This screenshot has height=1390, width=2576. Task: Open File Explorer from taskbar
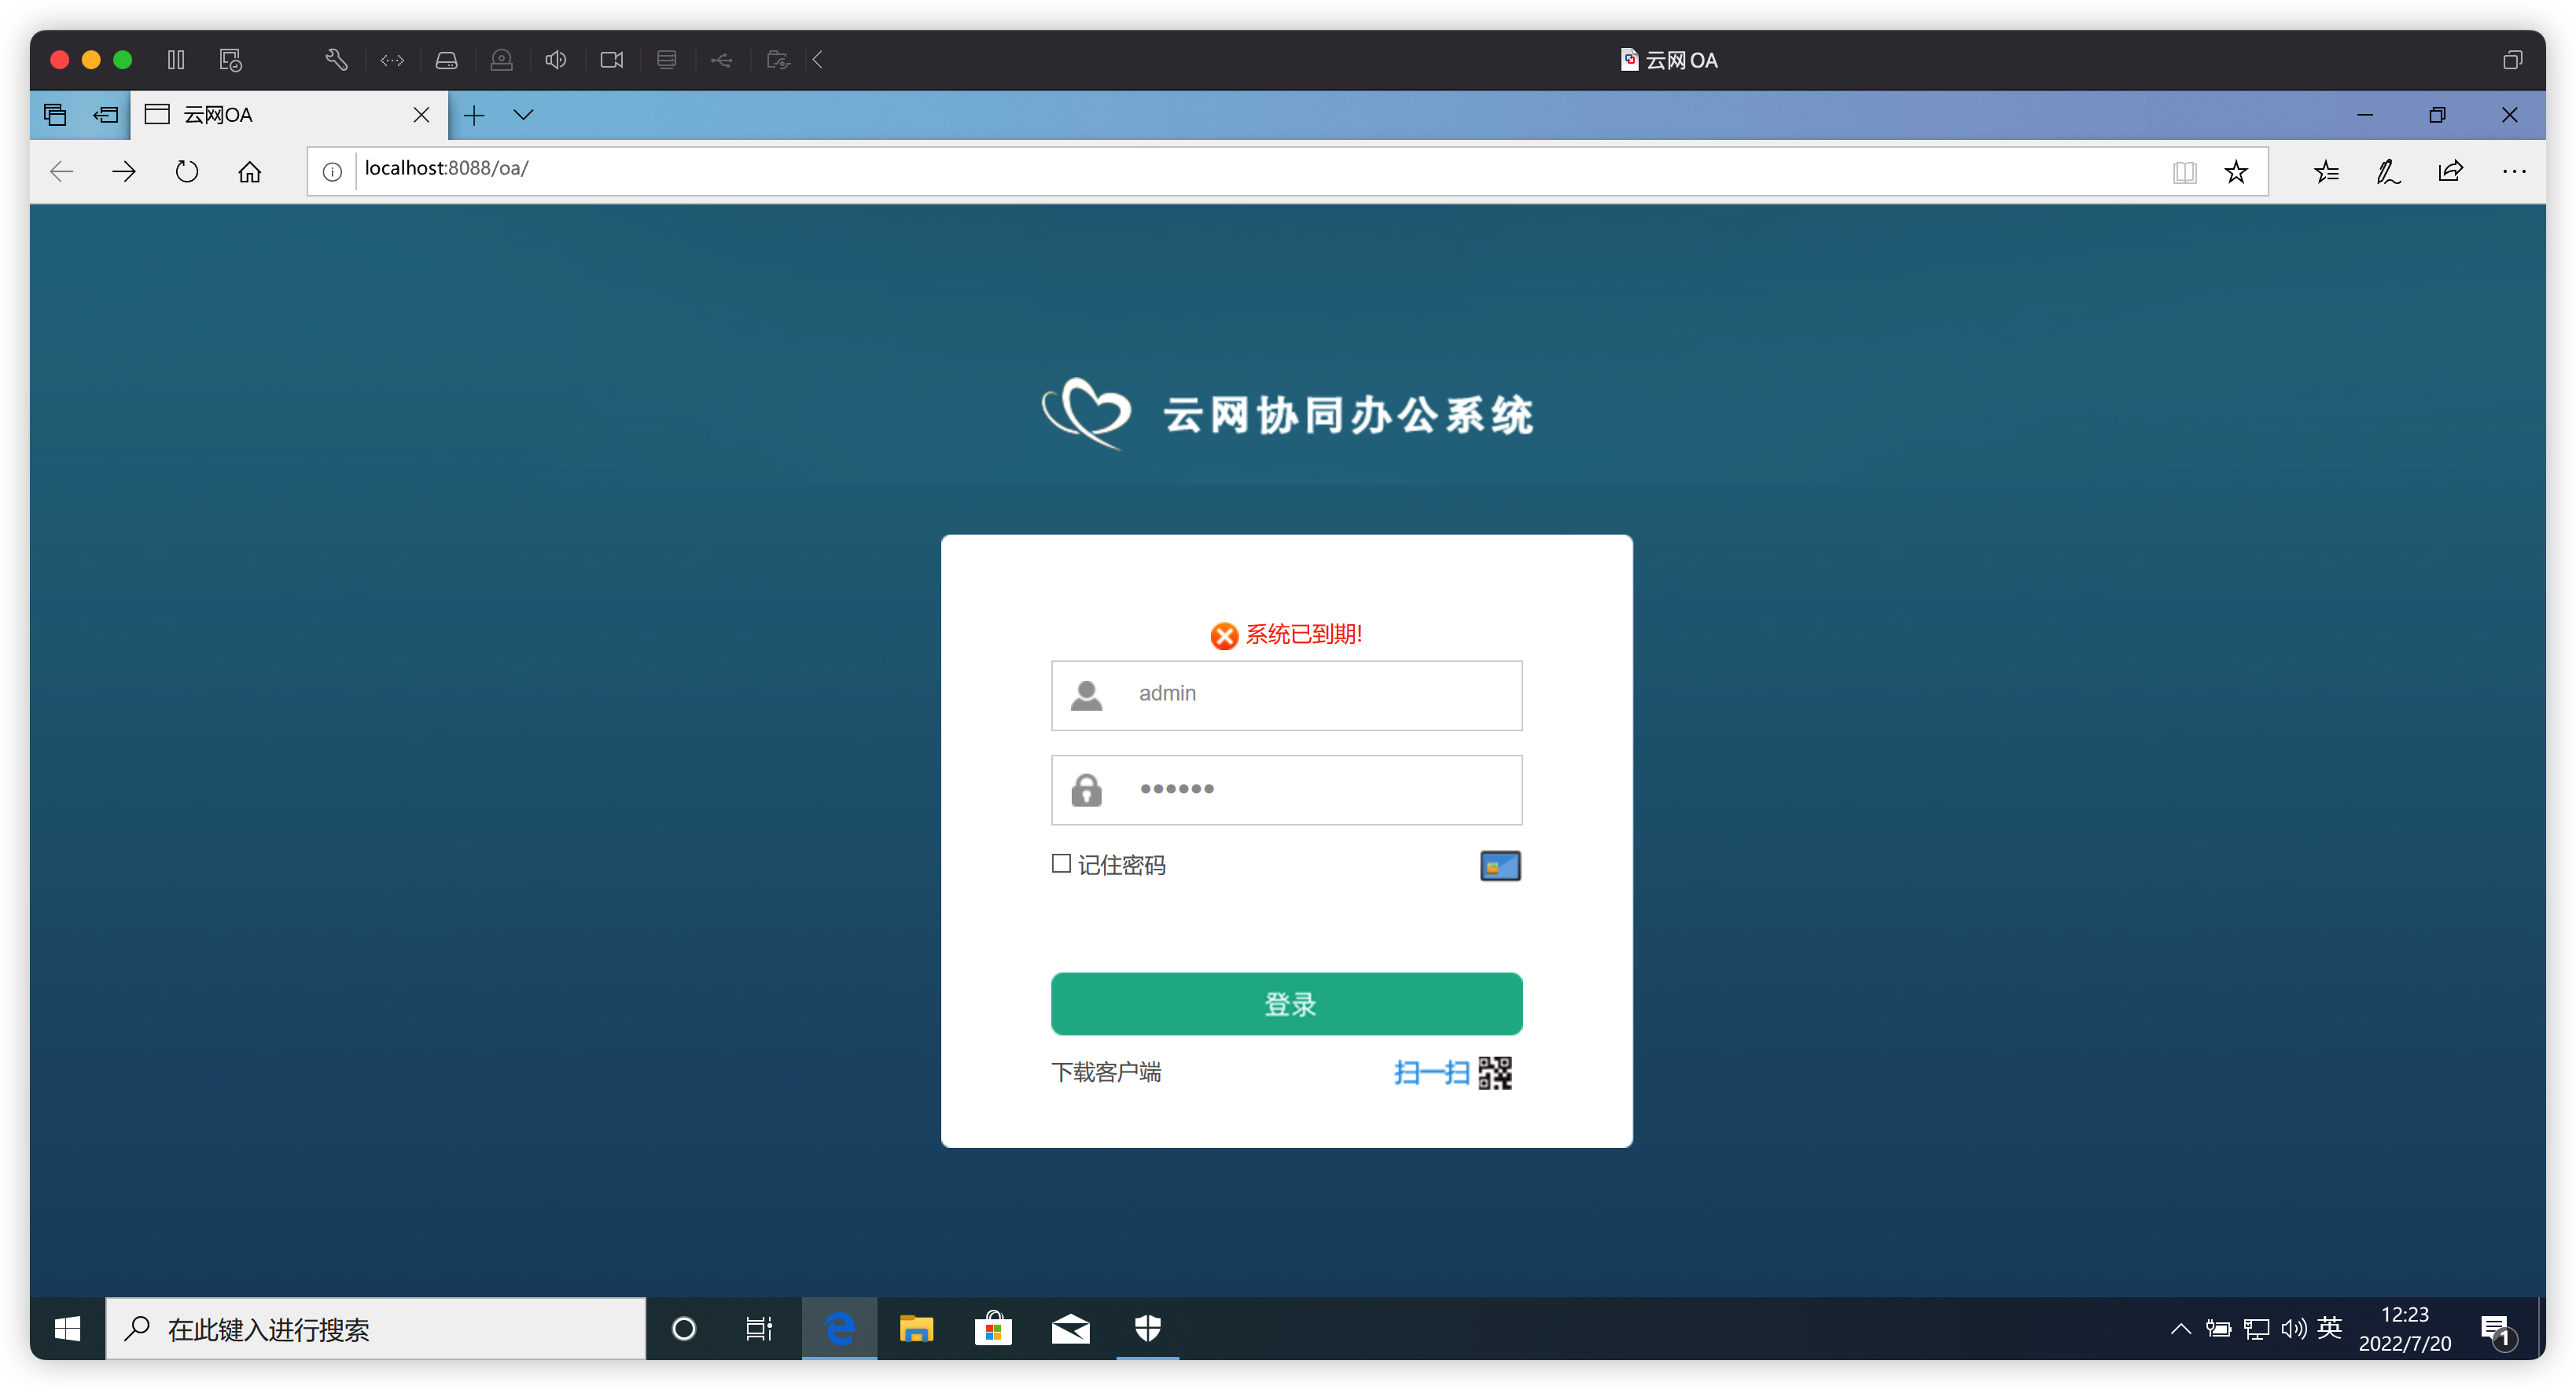(915, 1329)
